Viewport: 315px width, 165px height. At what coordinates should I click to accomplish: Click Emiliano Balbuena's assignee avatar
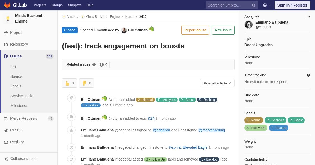tap(249, 25)
